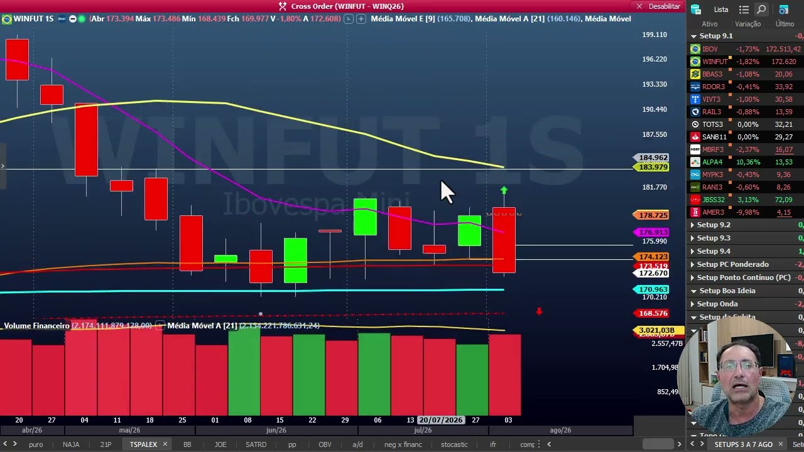
Task: Sort the watchlist by the Variação column
Action: (x=747, y=24)
